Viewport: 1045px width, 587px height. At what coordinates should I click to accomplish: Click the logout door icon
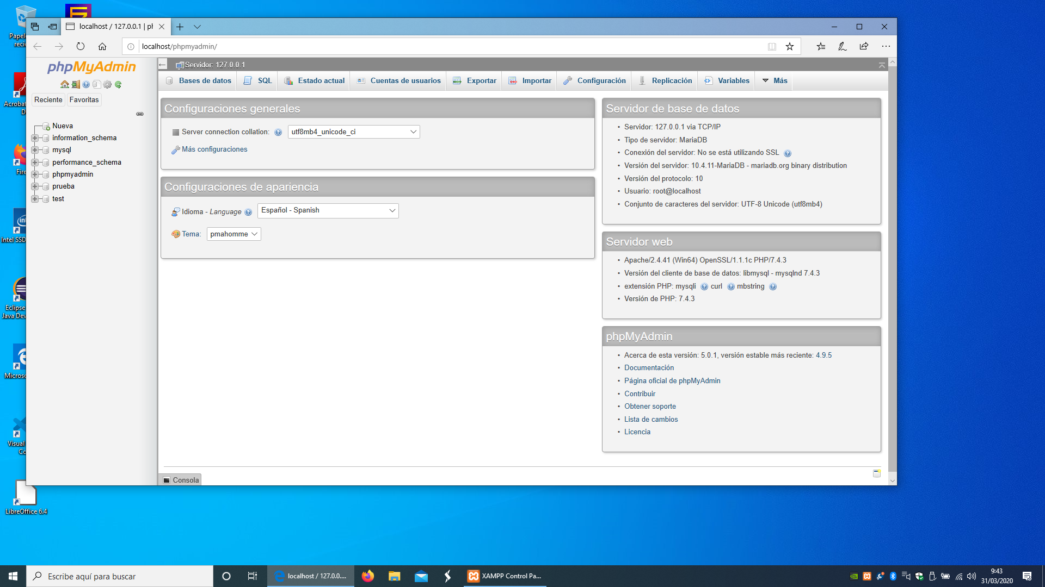76,84
